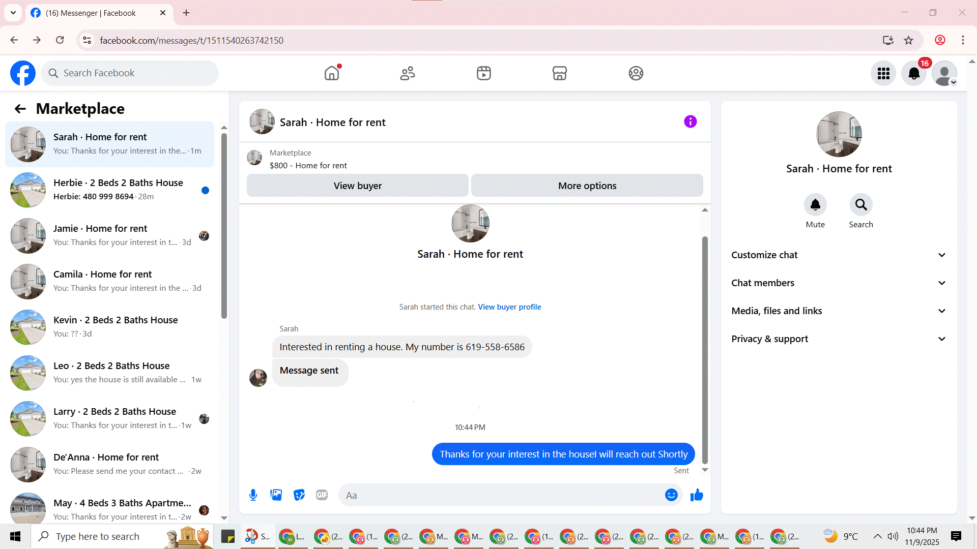Click the browser address bar URL

coord(191,40)
